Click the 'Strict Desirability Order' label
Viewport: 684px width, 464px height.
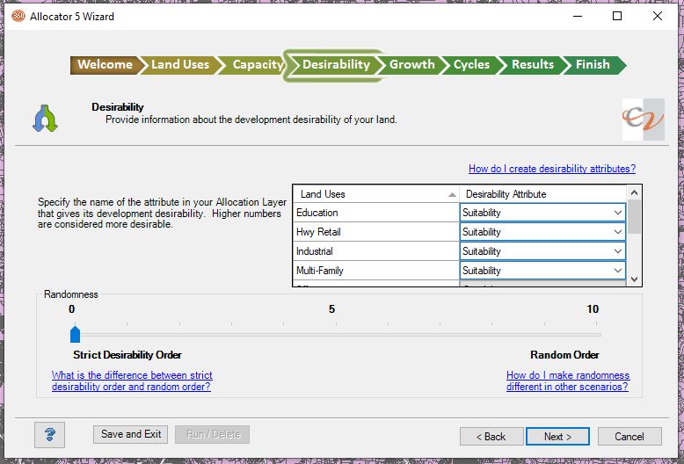127,355
